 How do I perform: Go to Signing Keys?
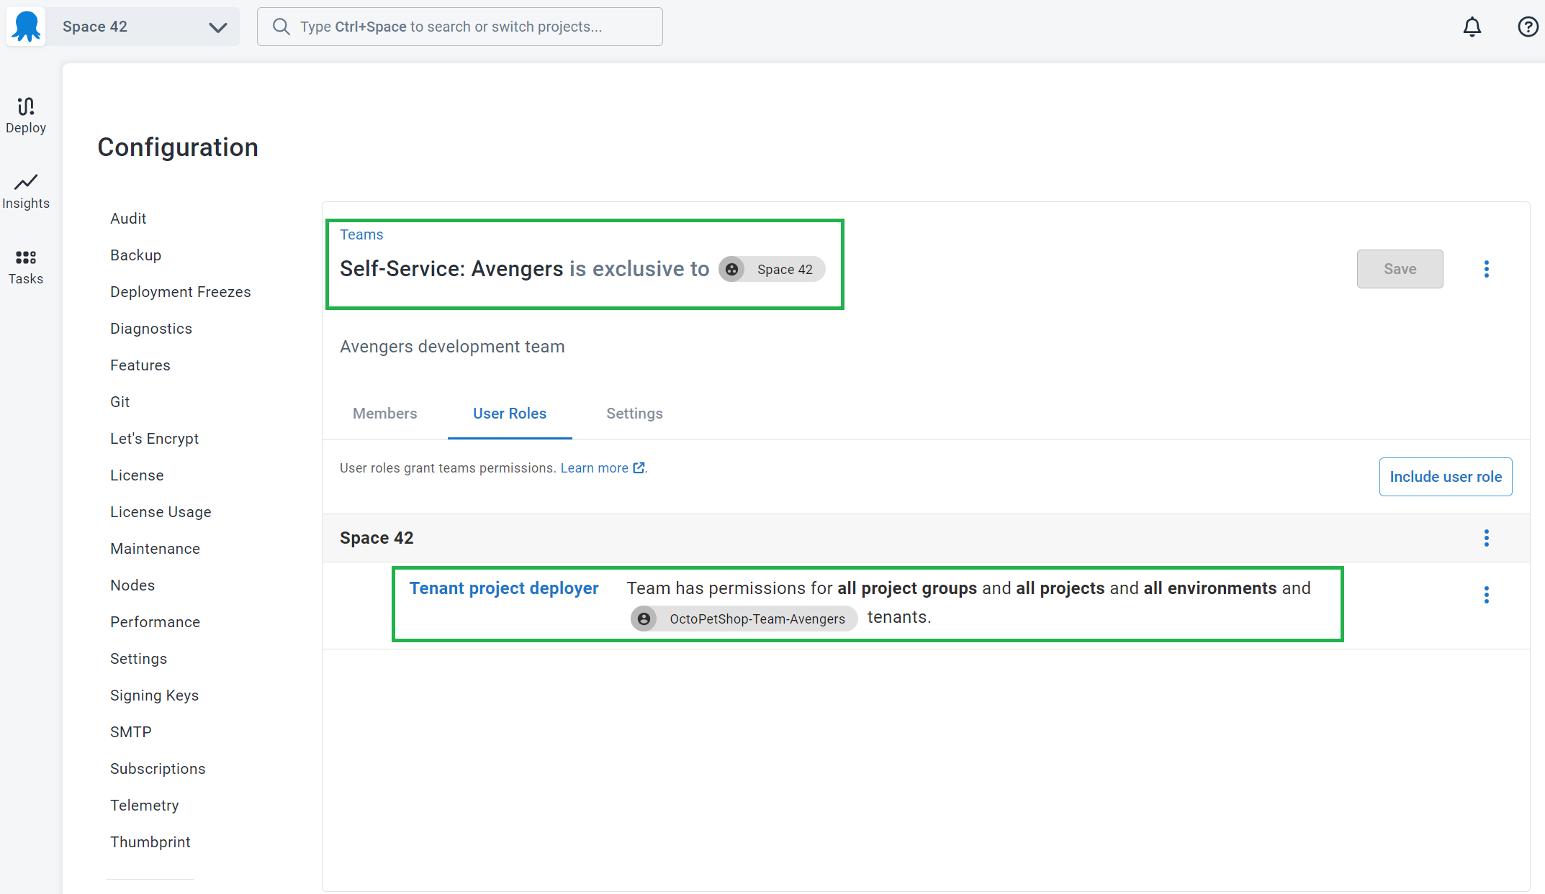[x=154, y=695]
